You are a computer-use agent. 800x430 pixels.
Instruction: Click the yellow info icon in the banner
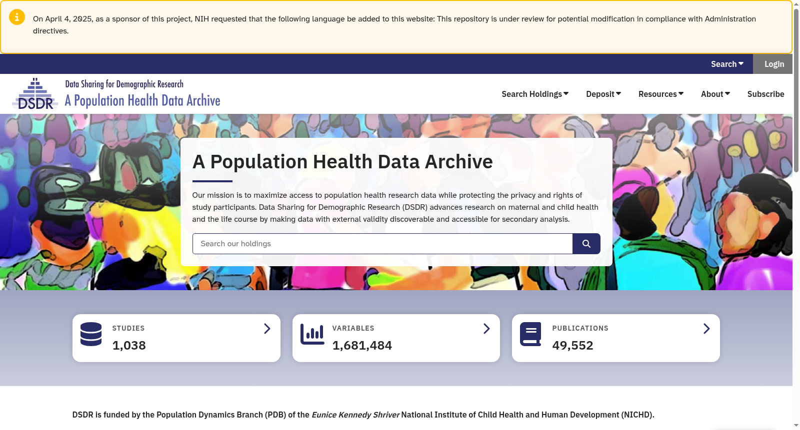point(17,17)
